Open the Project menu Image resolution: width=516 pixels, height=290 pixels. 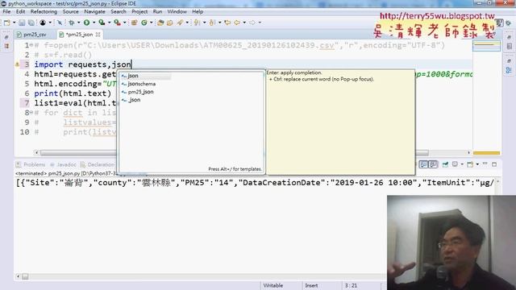(139, 11)
